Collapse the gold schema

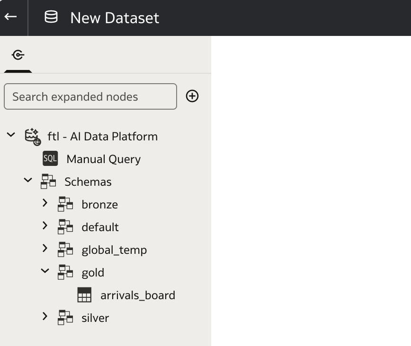pos(45,271)
